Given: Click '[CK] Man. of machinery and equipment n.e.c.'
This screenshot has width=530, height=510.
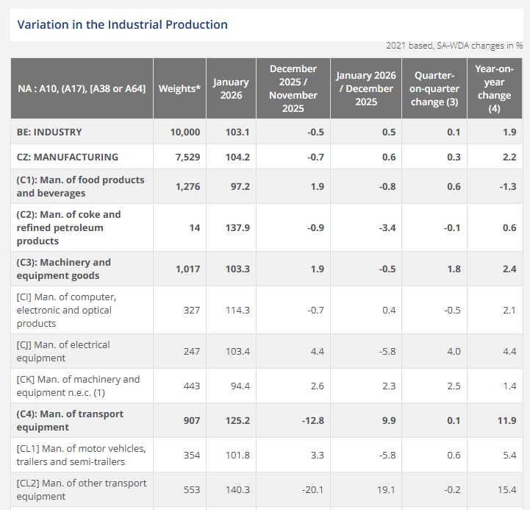Looking at the screenshot, I should pos(77,386).
